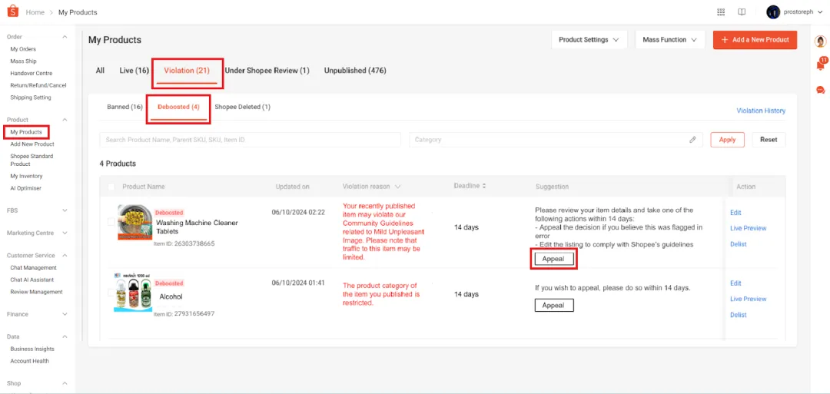Open the seller education book icon
This screenshot has height=394, width=830.
(742, 12)
